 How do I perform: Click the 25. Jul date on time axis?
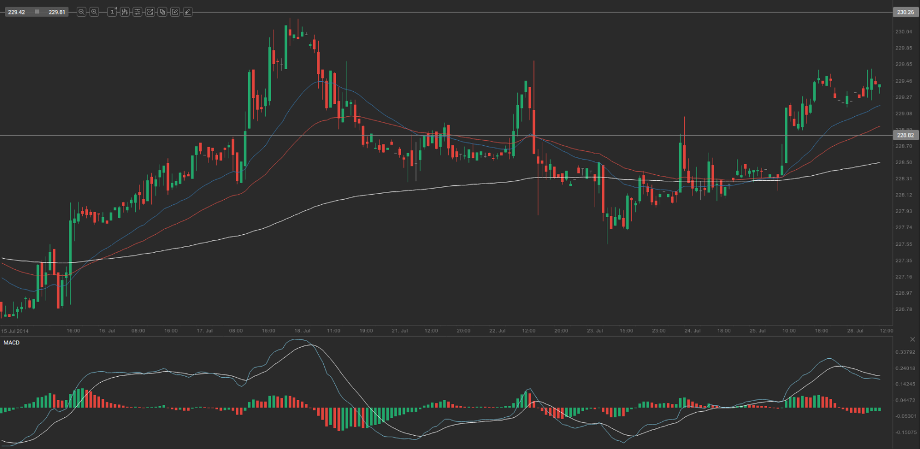tap(757, 331)
